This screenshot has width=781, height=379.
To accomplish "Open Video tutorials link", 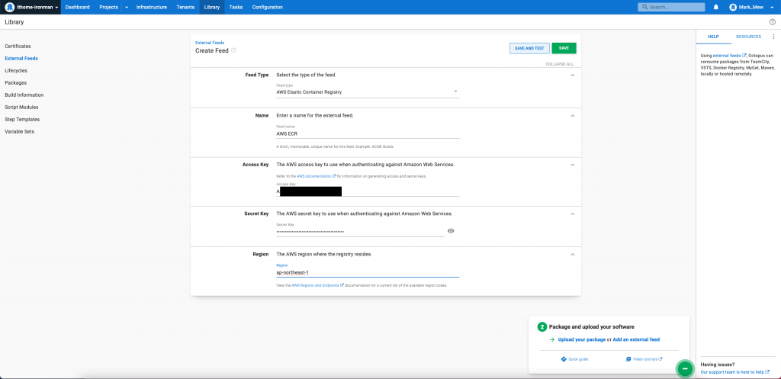I will (x=644, y=359).
